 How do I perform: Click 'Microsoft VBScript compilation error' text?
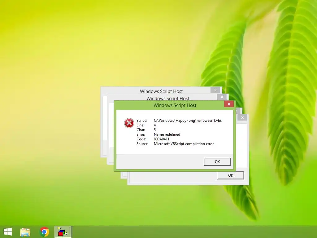pos(184,144)
